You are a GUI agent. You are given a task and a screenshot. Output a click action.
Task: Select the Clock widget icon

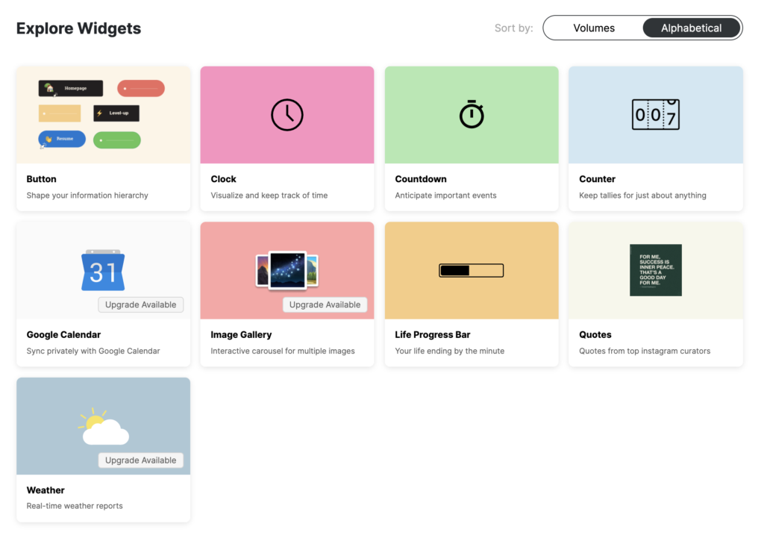pos(286,114)
